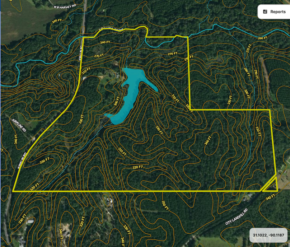Click the 340 FT label near City Landfill Rd
The width and height of the screenshot is (290, 247).
click(270, 196)
